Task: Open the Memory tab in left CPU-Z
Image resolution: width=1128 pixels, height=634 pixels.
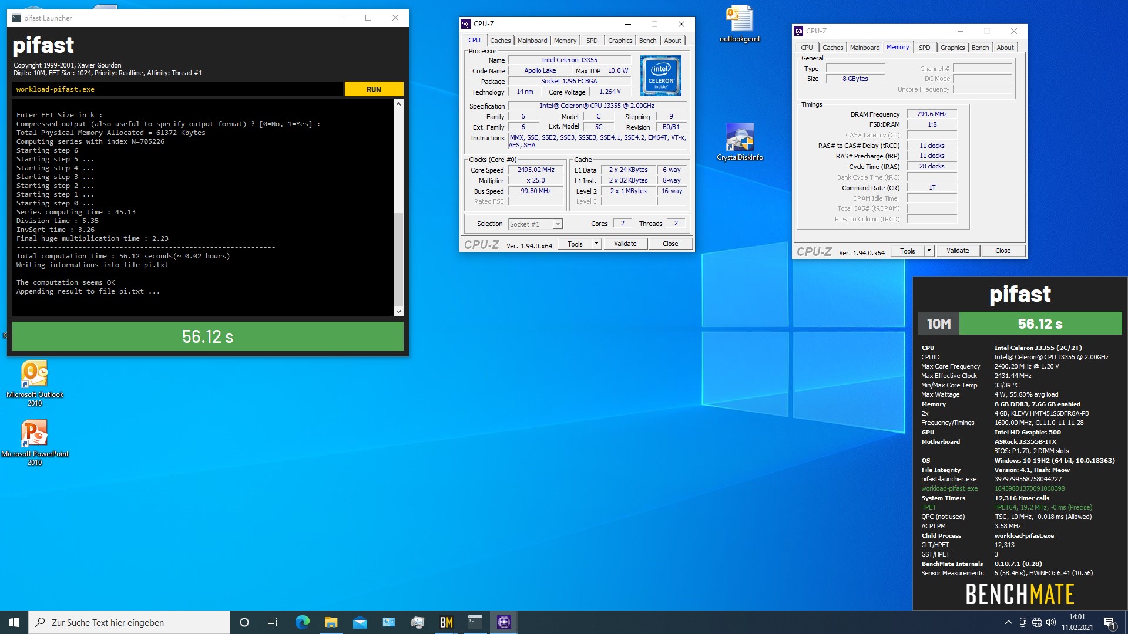Action: 565,41
